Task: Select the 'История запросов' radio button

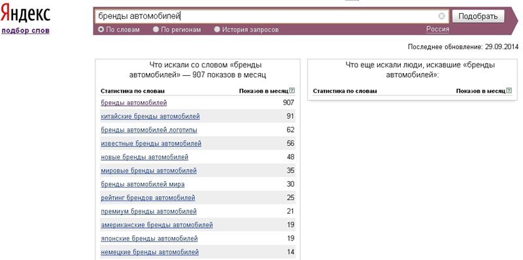Action: (217, 29)
